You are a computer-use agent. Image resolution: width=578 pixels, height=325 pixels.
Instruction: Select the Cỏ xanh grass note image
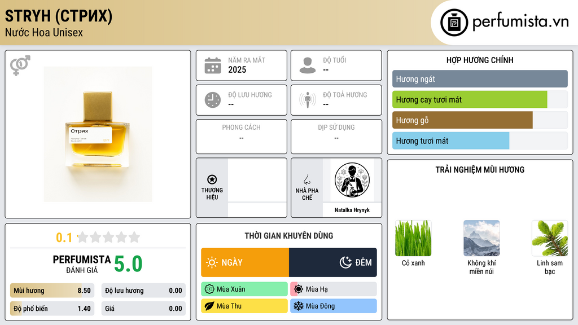[x=413, y=238]
